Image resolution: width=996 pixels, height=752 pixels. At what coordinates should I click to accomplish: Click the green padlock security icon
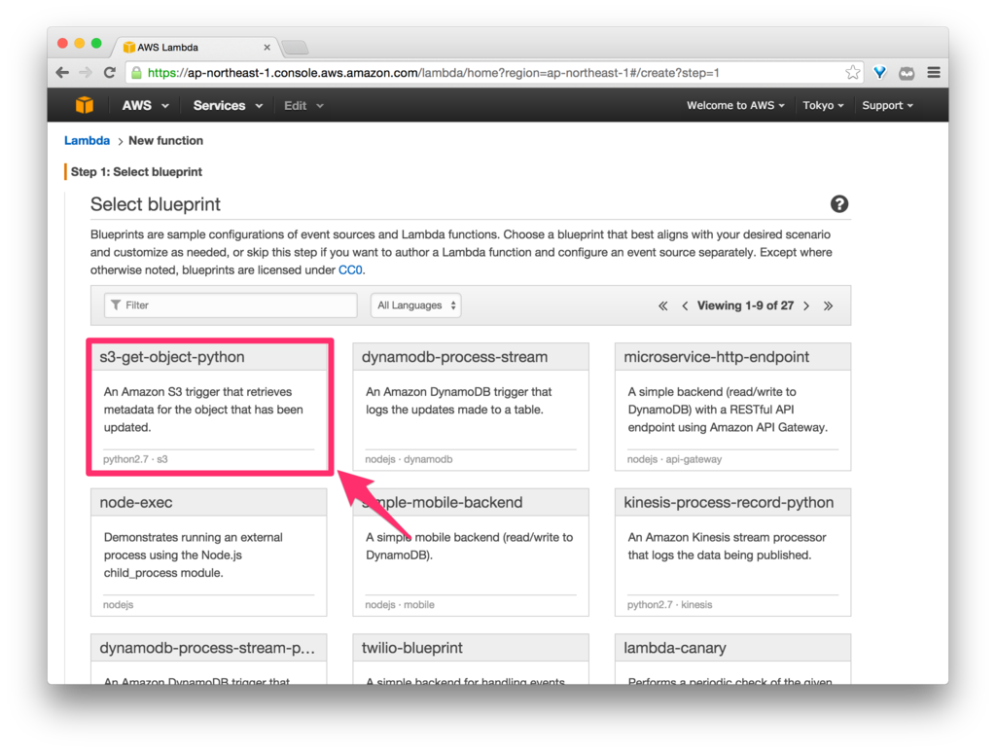click(136, 72)
